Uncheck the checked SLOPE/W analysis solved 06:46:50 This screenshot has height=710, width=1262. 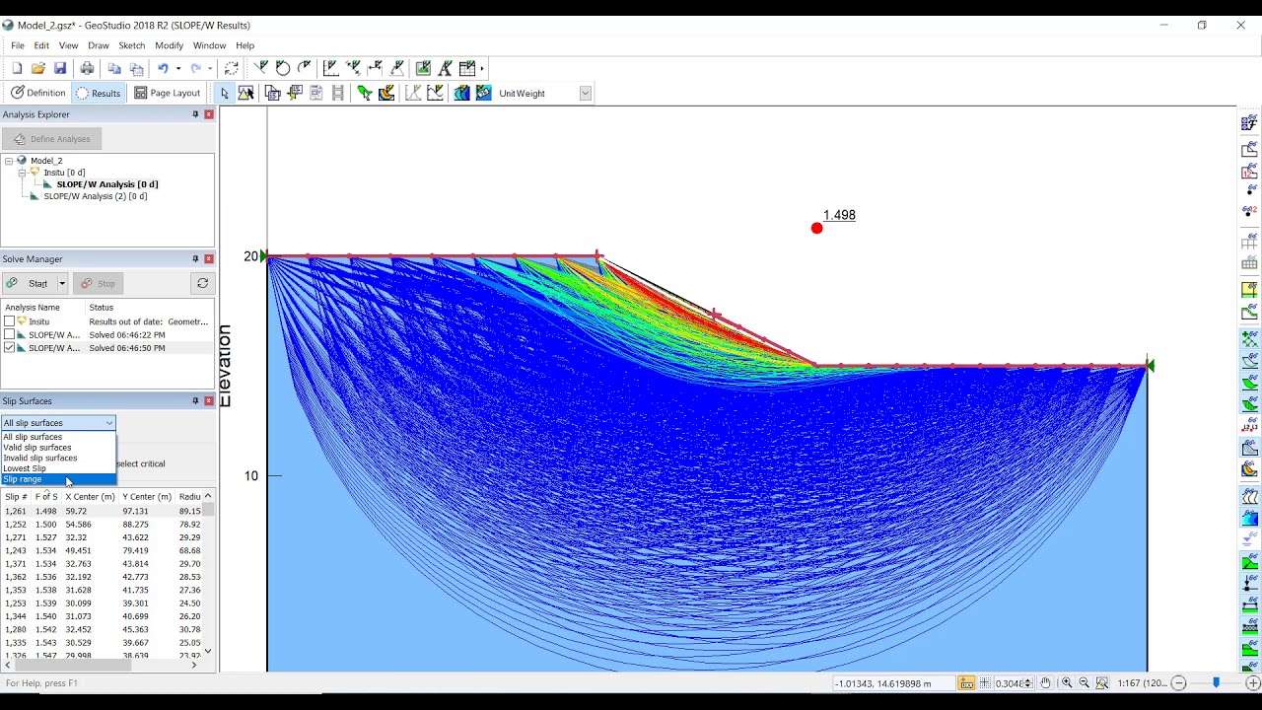[10, 348]
